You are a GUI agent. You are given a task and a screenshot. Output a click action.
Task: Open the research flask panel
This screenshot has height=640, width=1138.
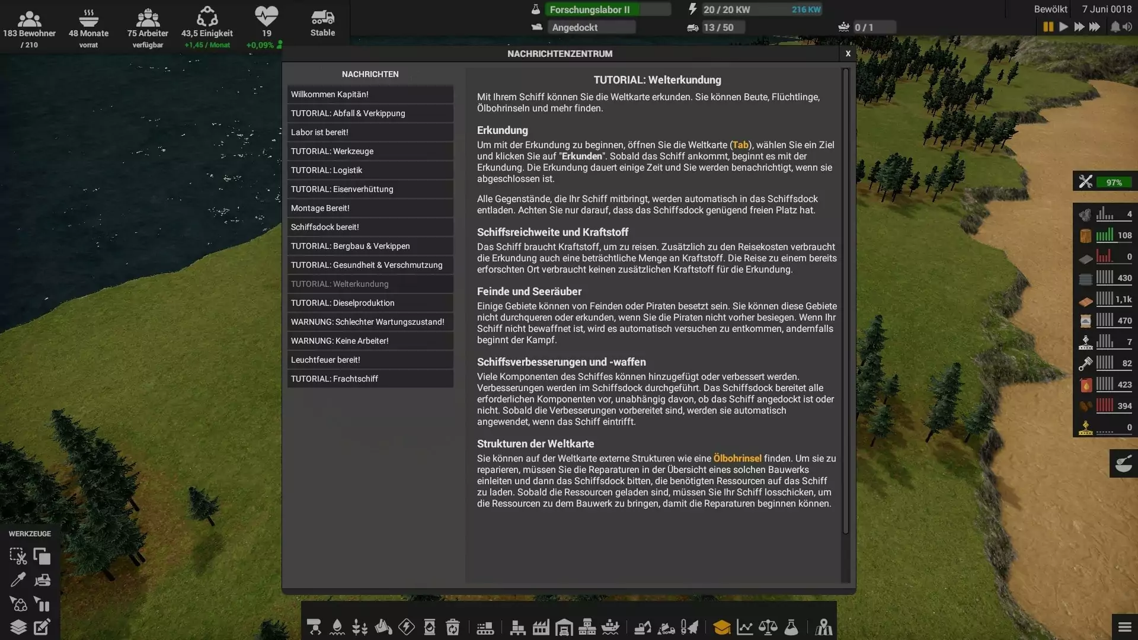(x=791, y=627)
